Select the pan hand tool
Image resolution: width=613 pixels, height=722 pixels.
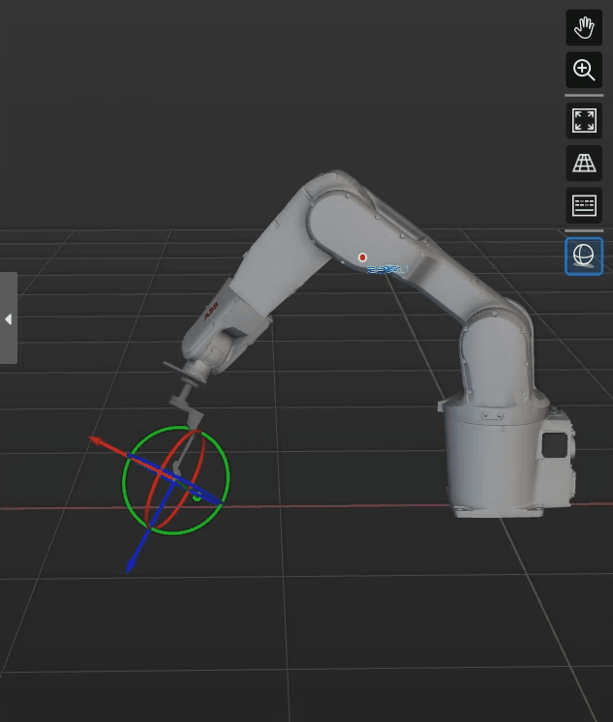(584, 28)
